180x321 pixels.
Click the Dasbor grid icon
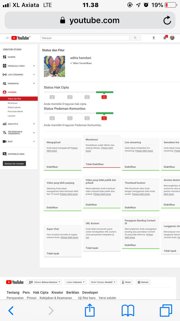pyautogui.click(x=5, y=57)
